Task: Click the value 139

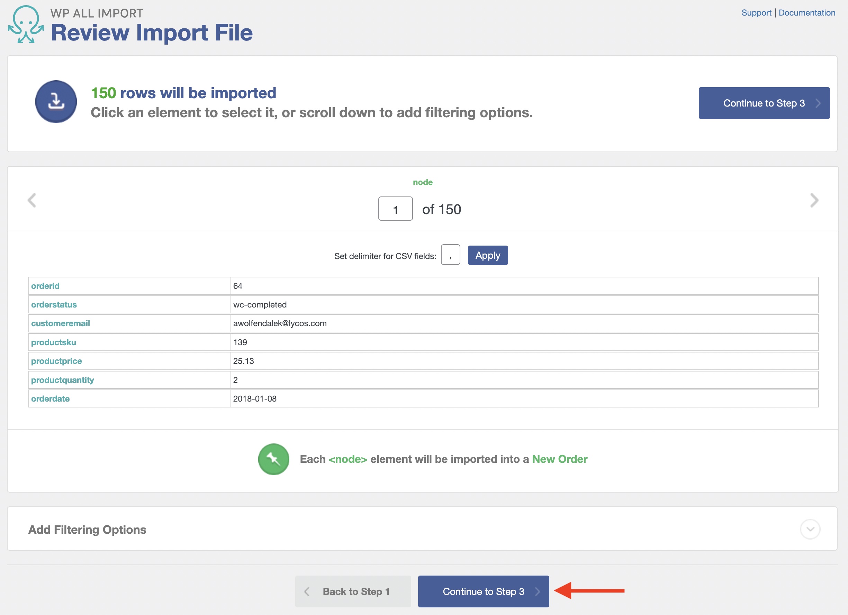Action: (x=240, y=342)
